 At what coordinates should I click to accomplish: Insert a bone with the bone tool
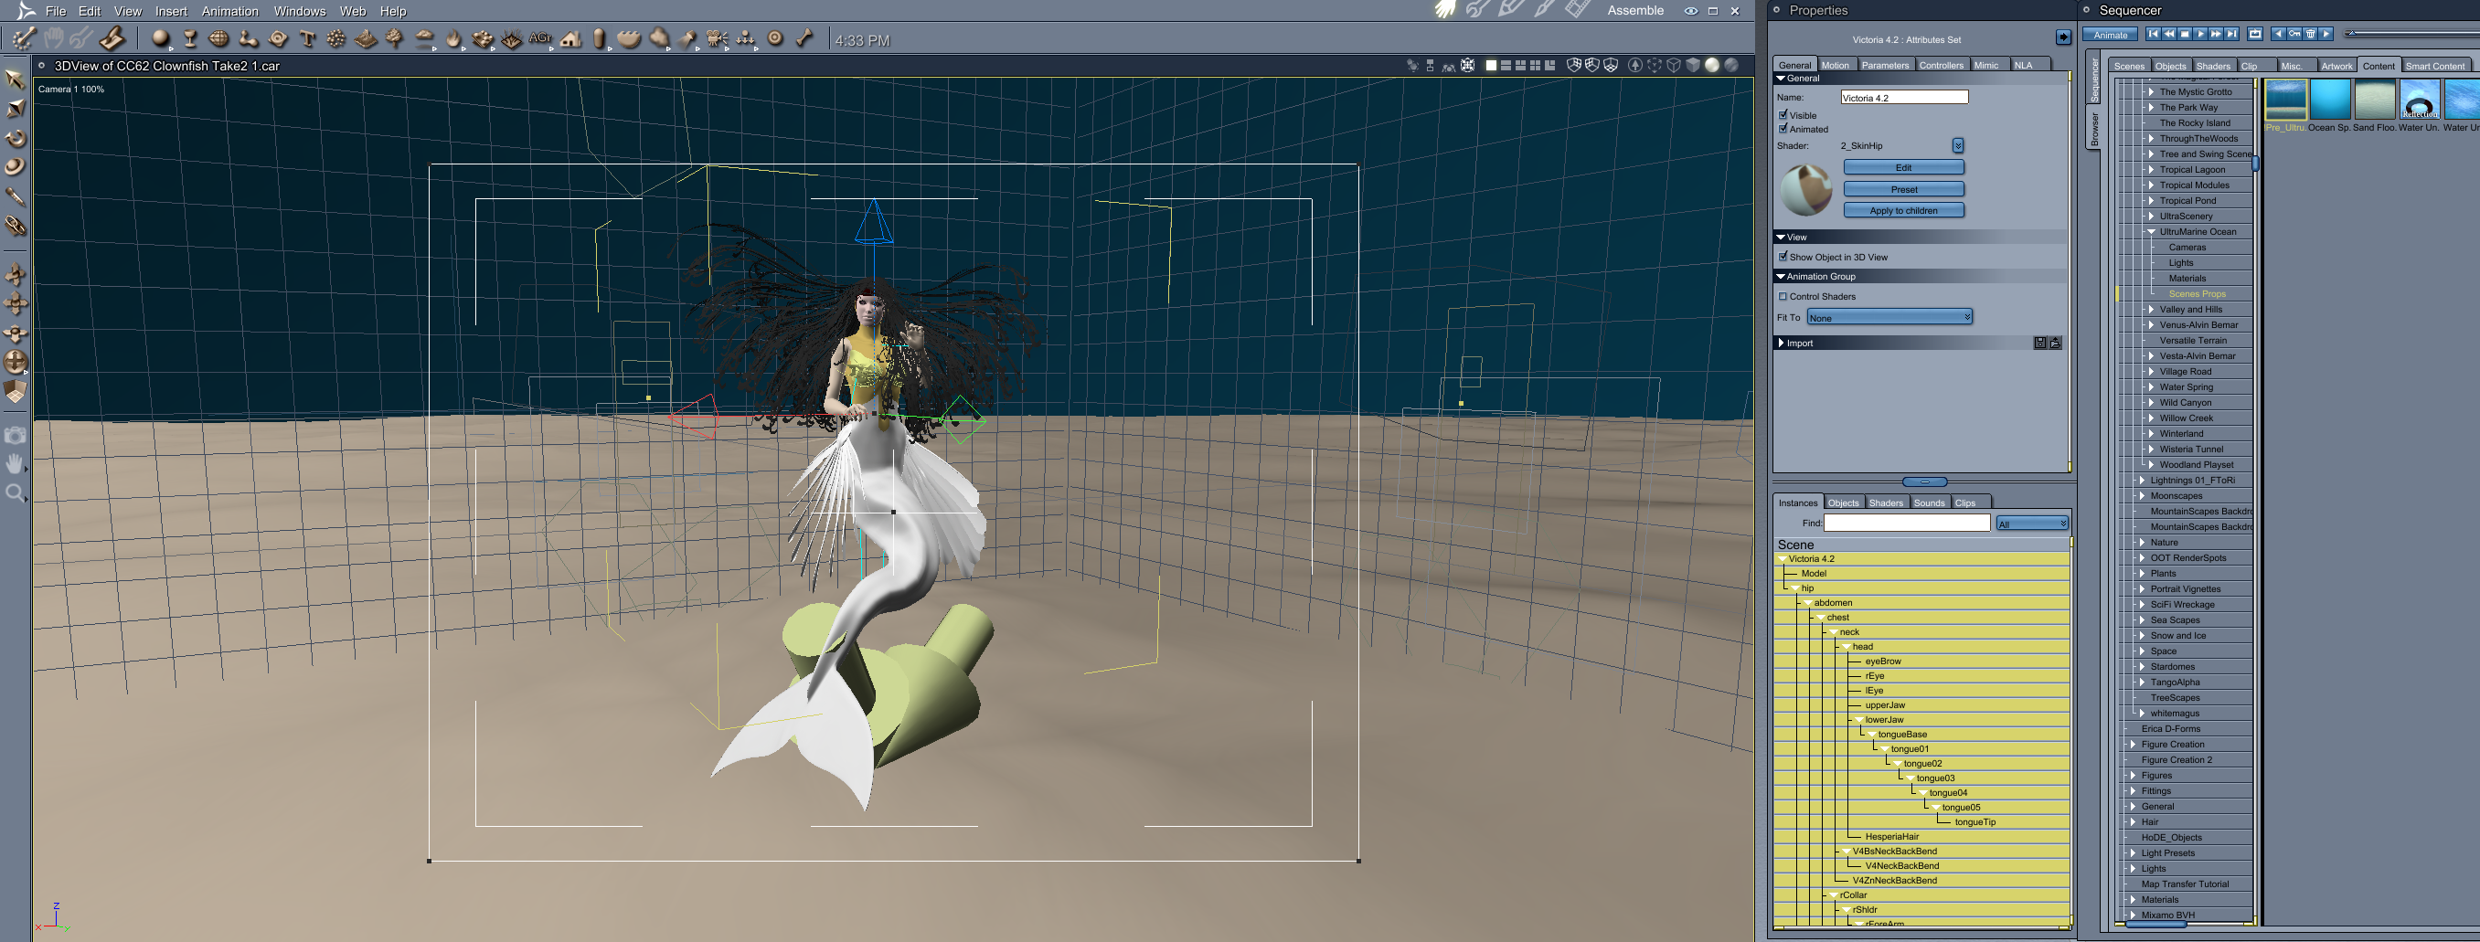coord(804,38)
